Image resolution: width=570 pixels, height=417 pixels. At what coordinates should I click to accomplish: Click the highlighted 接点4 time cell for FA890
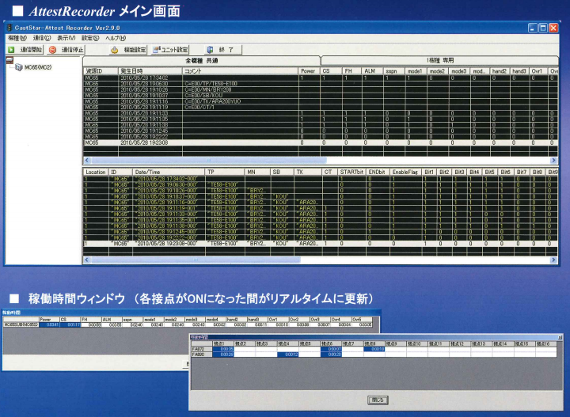pos(287,354)
